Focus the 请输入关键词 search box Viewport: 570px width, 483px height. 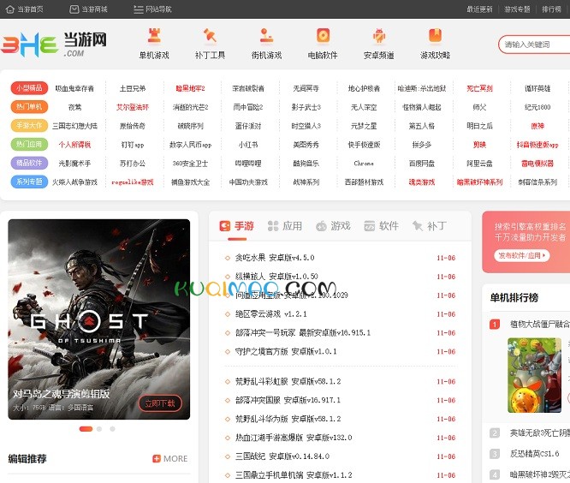[x=534, y=45]
